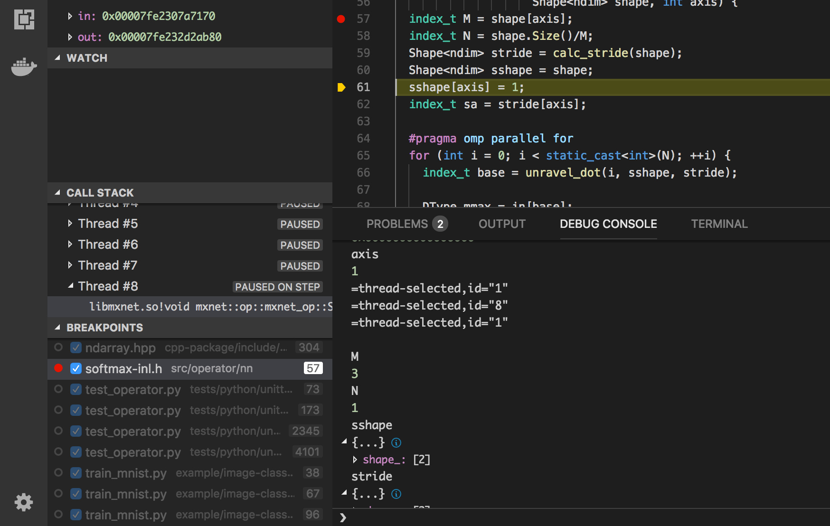Click red breakpoint dot beside softmax-inl.h
This screenshot has width=830, height=526.
coord(58,368)
